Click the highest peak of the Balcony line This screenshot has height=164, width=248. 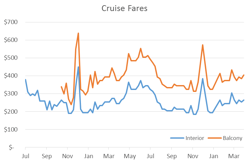(78, 33)
